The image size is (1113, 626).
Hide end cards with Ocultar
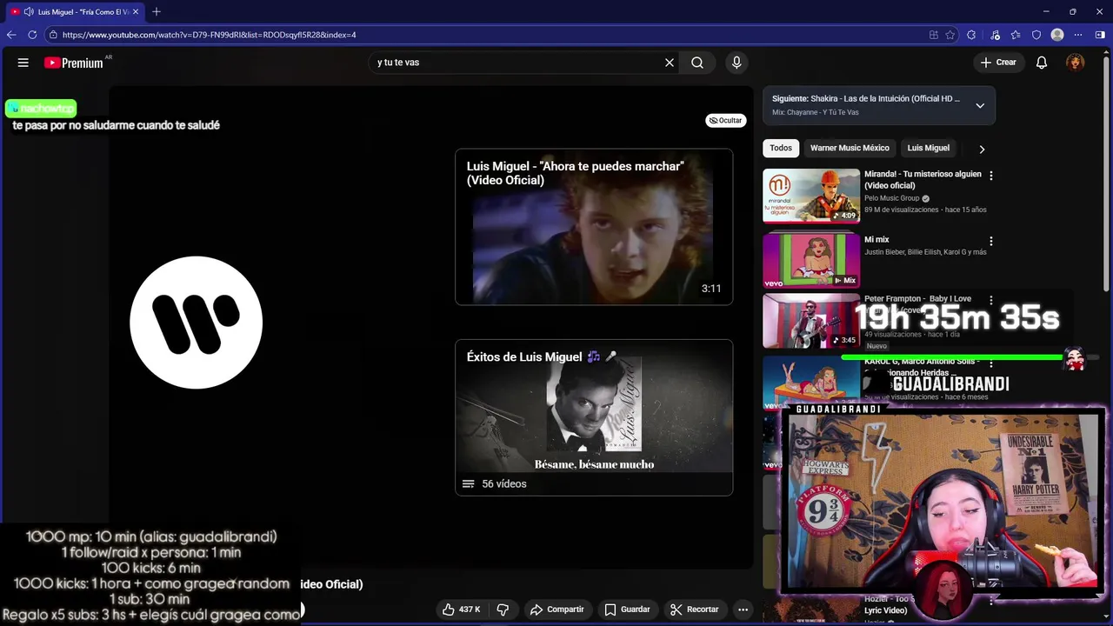(x=725, y=121)
